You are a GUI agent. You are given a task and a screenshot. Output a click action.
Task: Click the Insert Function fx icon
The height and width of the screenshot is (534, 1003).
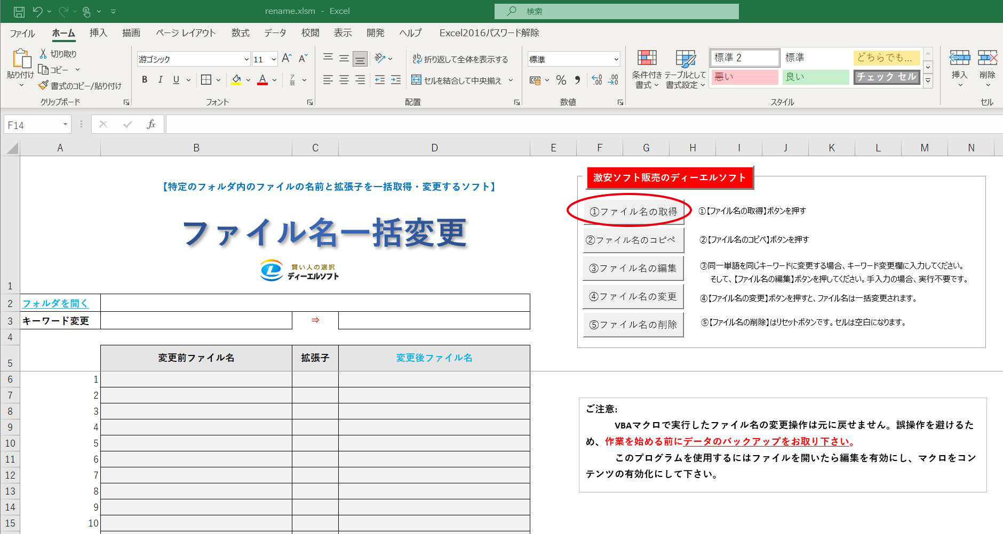[x=152, y=125]
